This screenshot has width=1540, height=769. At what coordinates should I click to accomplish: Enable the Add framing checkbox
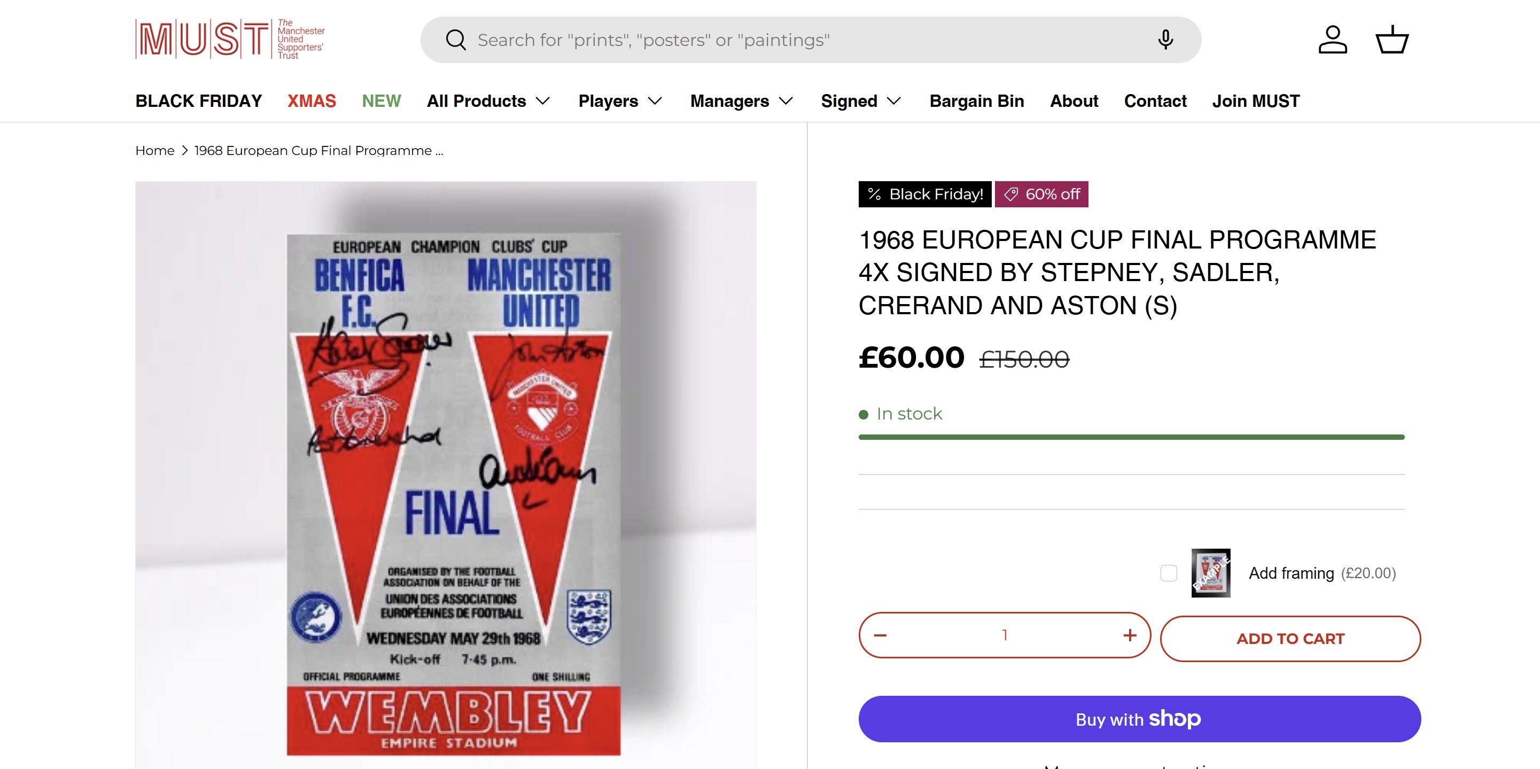(x=1169, y=573)
